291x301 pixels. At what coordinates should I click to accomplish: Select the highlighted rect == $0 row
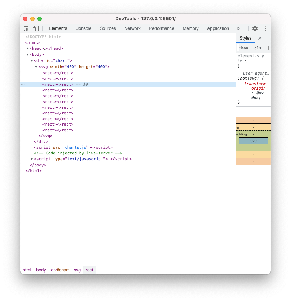128,85
